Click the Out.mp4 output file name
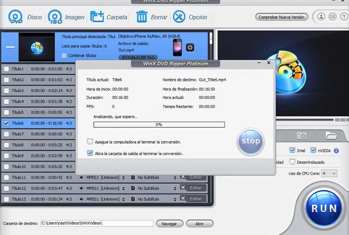Image resolution: width=349 pixels, height=235 pixels. [x=126, y=50]
